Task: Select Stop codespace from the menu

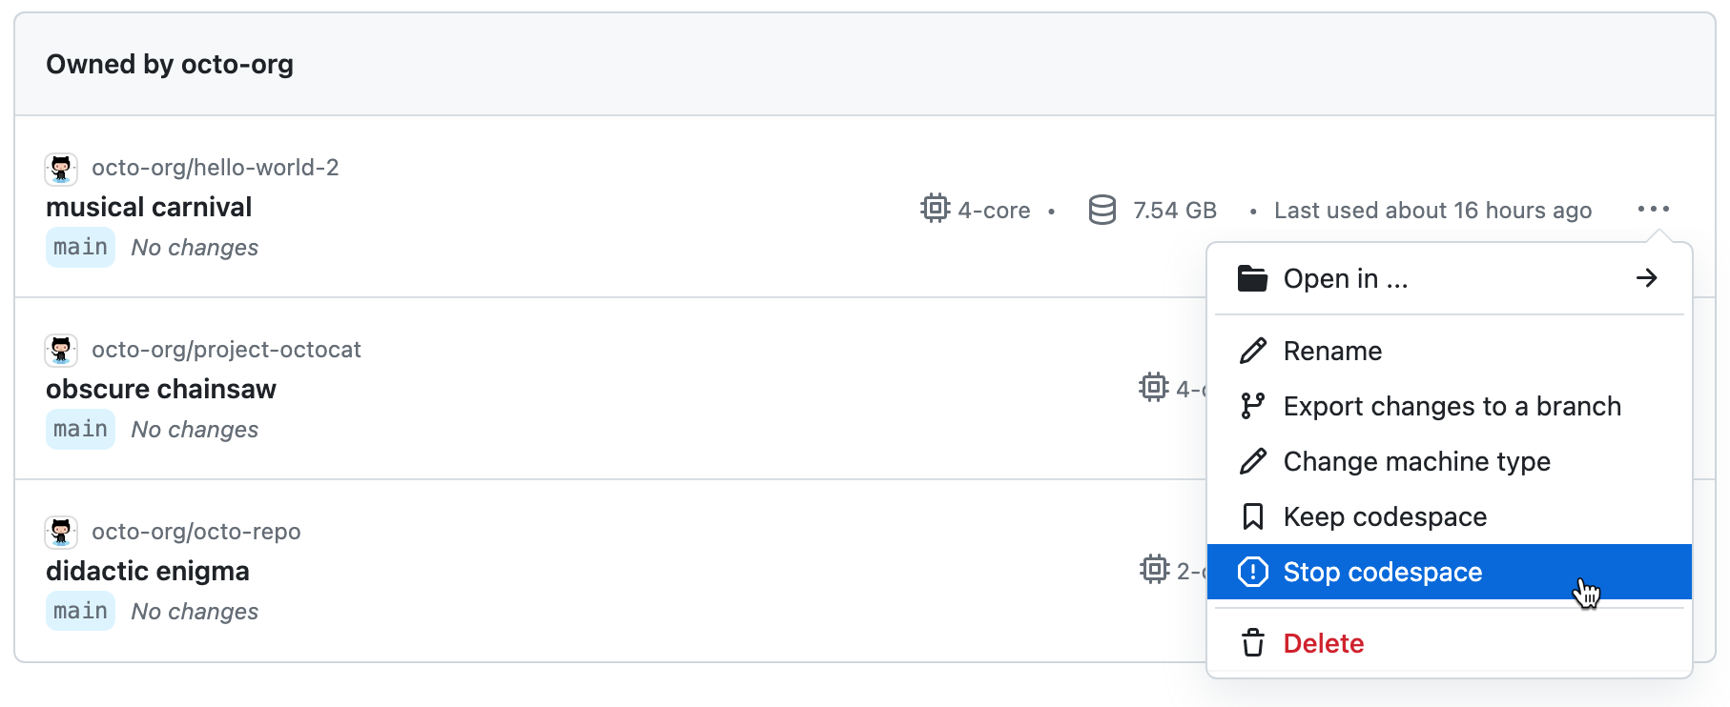Action: coord(1382,572)
